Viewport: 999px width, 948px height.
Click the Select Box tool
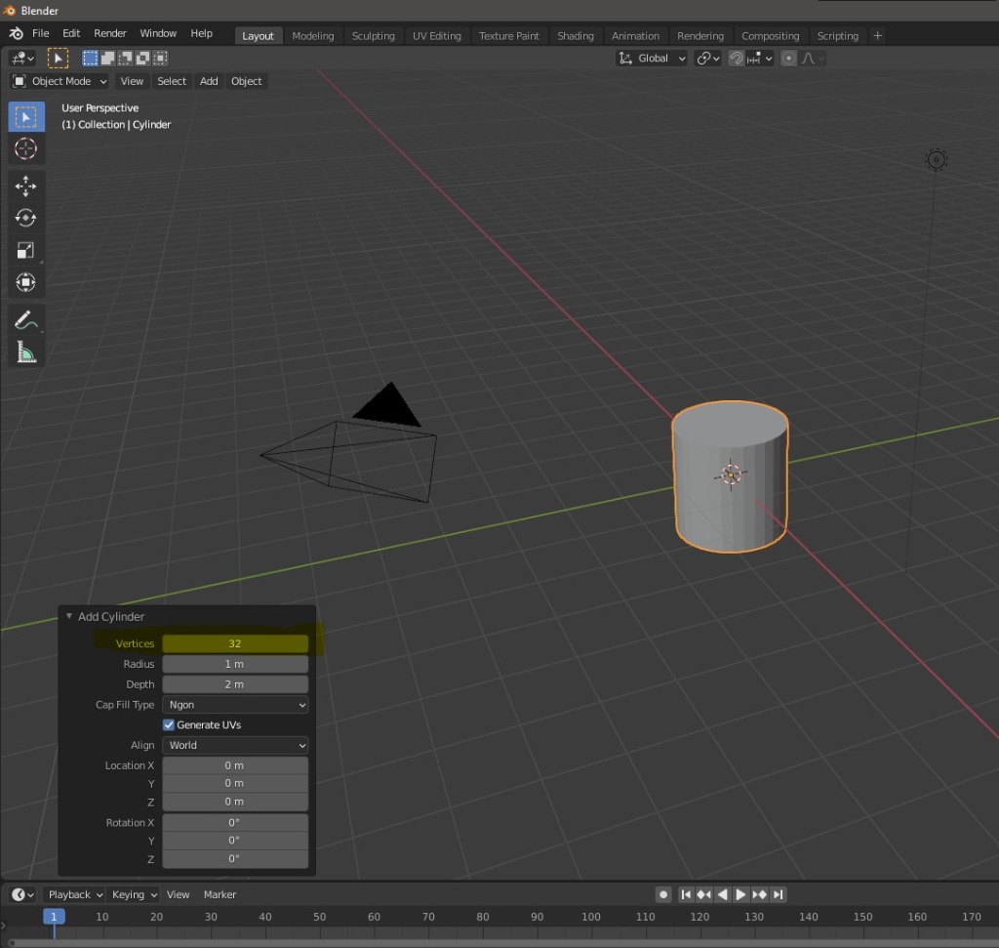coord(26,117)
